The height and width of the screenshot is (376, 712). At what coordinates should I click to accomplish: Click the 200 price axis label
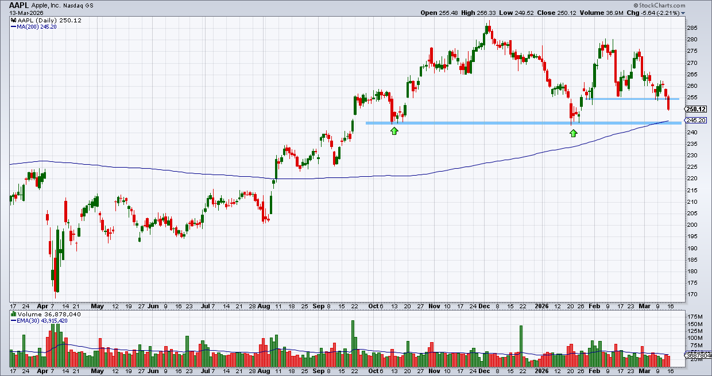(691, 225)
